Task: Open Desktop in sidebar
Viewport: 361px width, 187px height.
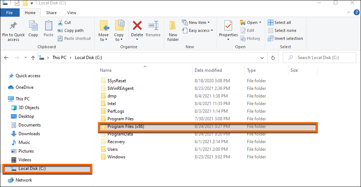Action: coord(23,116)
